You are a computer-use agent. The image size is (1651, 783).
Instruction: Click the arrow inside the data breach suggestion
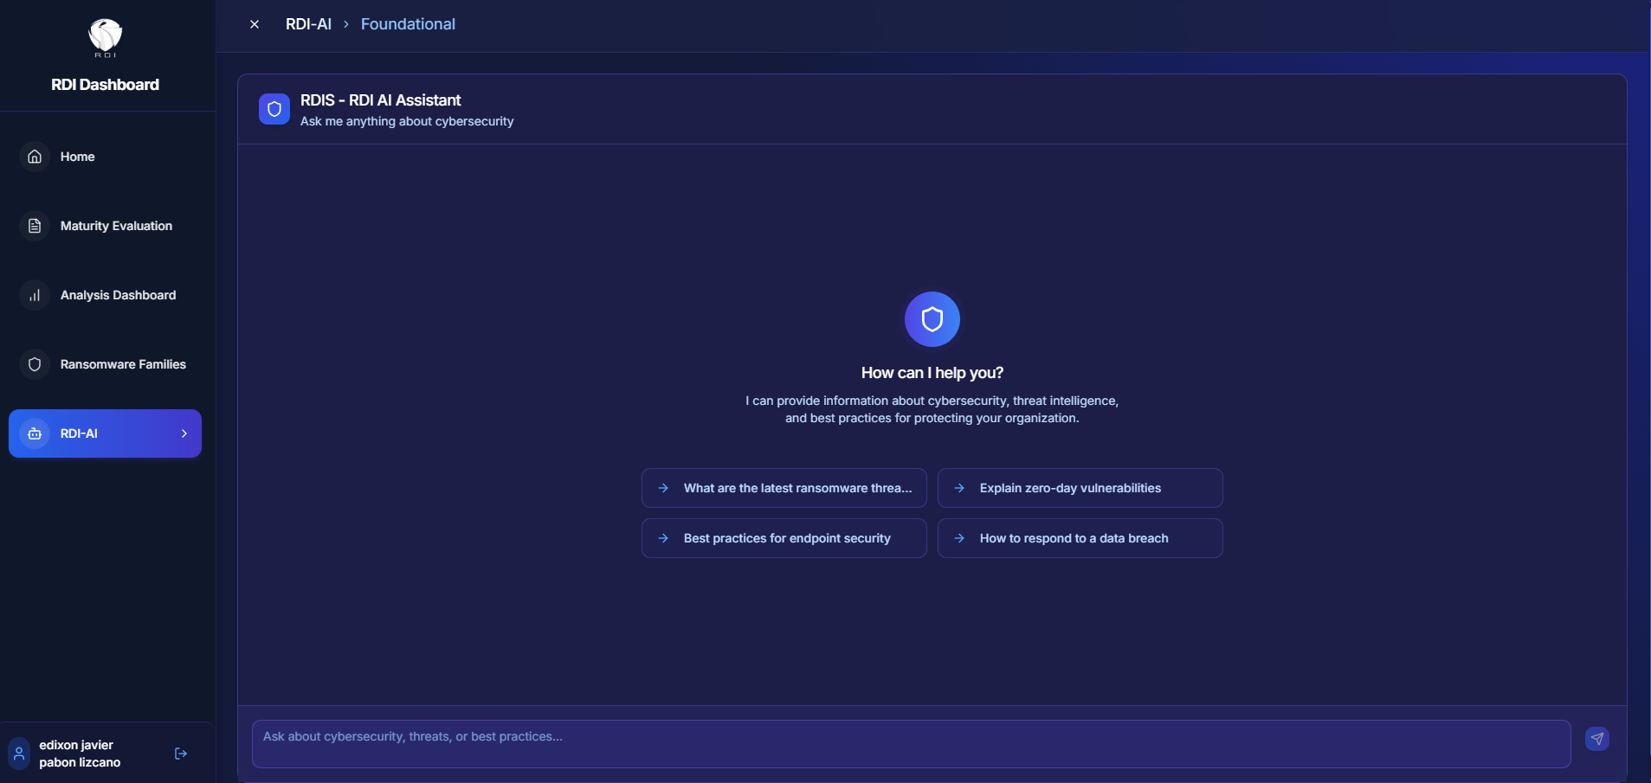click(959, 537)
